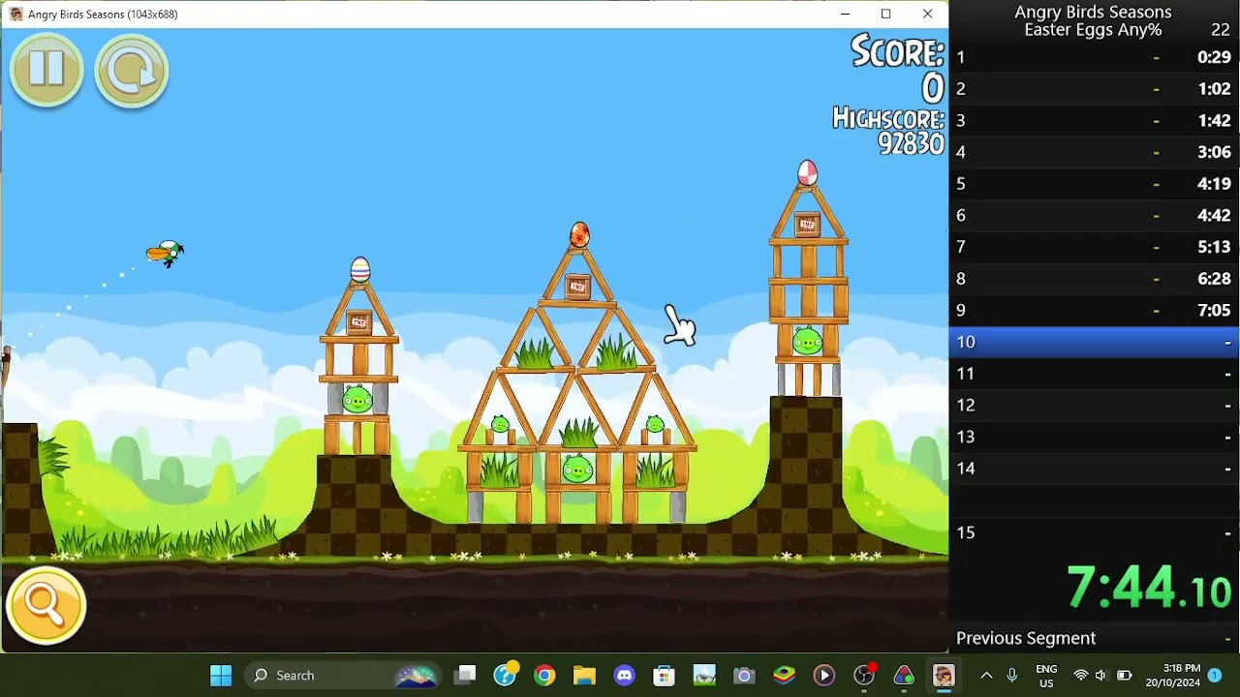
Task: Restart the level with the circular arrow
Action: [x=132, y=70]
